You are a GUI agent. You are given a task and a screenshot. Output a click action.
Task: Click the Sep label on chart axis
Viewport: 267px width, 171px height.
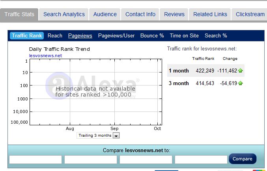click(114, 128)
